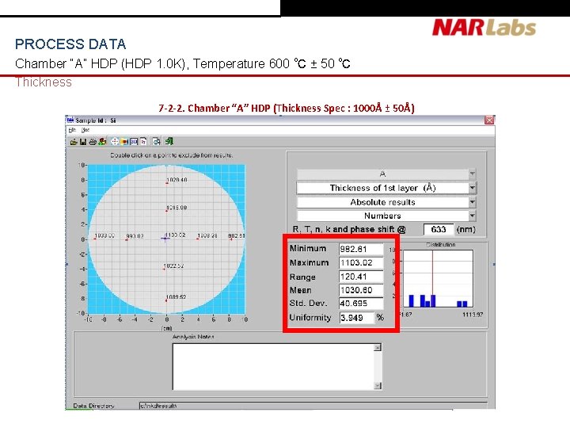The image size is (570, 428).
Task: Click the magnifier preview icon
Action: tap(157, 142)
